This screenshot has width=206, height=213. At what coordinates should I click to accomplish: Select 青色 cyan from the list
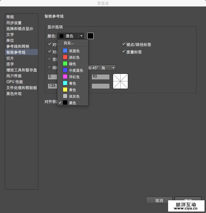[73, 83]
